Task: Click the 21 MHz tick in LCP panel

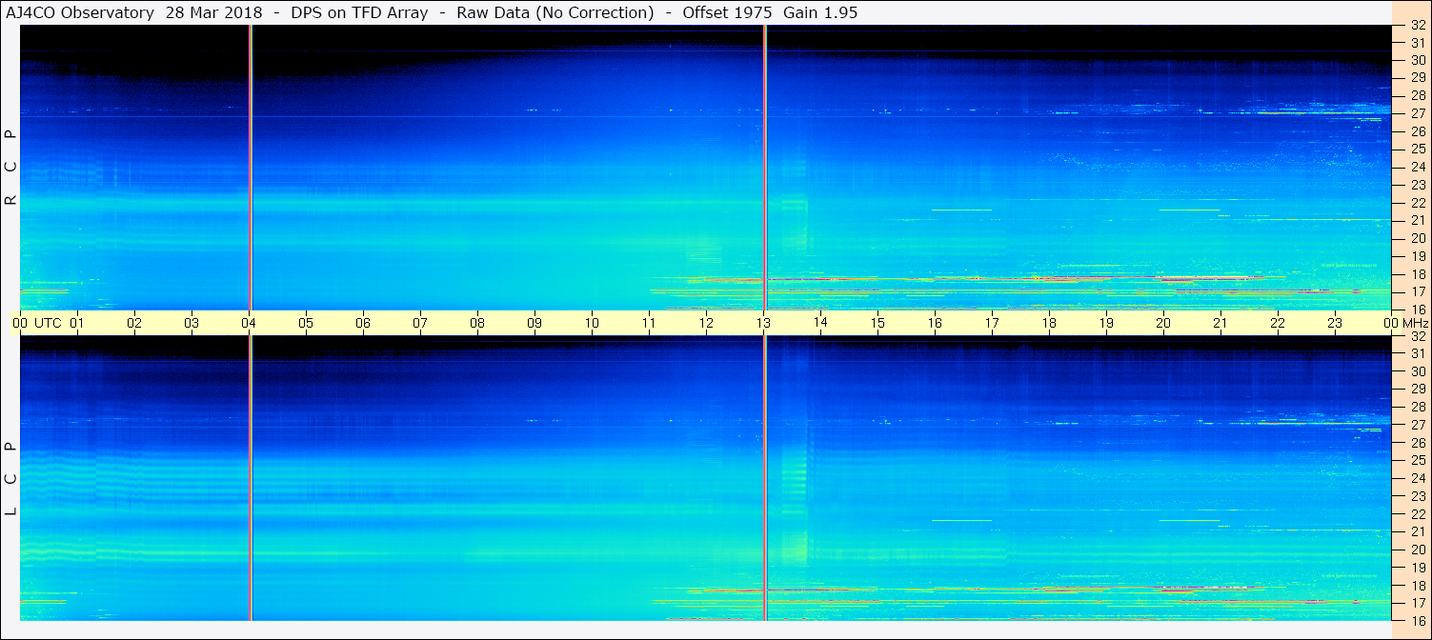Action: pyautogui.click(x=1417, y=532)
